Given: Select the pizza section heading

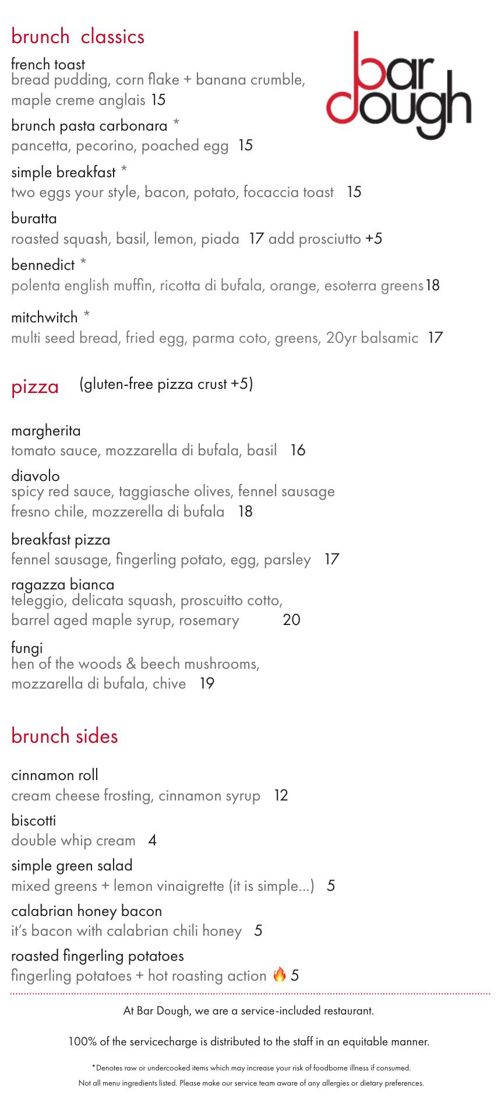Looking at the screenshot, I should point(35,387).
